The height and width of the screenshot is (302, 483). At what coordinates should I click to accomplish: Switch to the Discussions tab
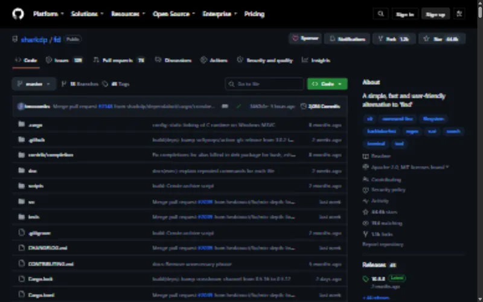(173, 60)
